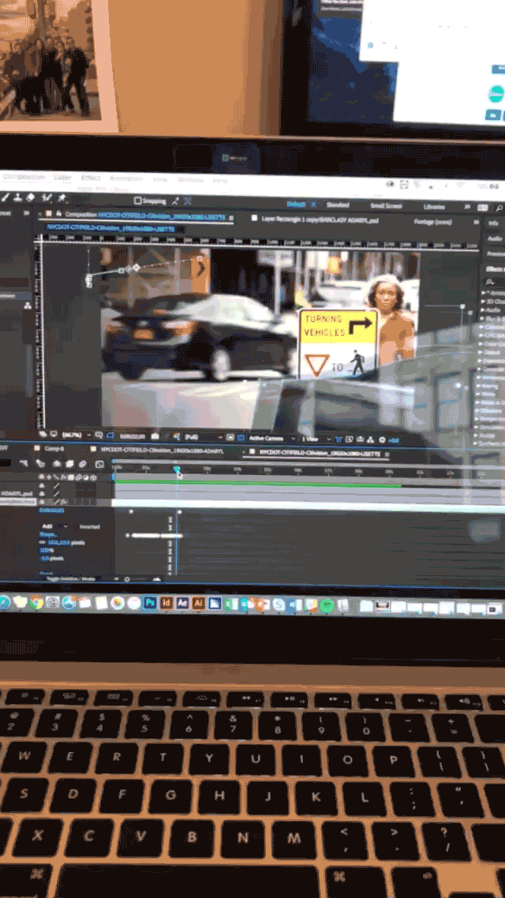Select the LISETTE timeline tab

click(x=320, y=453)
